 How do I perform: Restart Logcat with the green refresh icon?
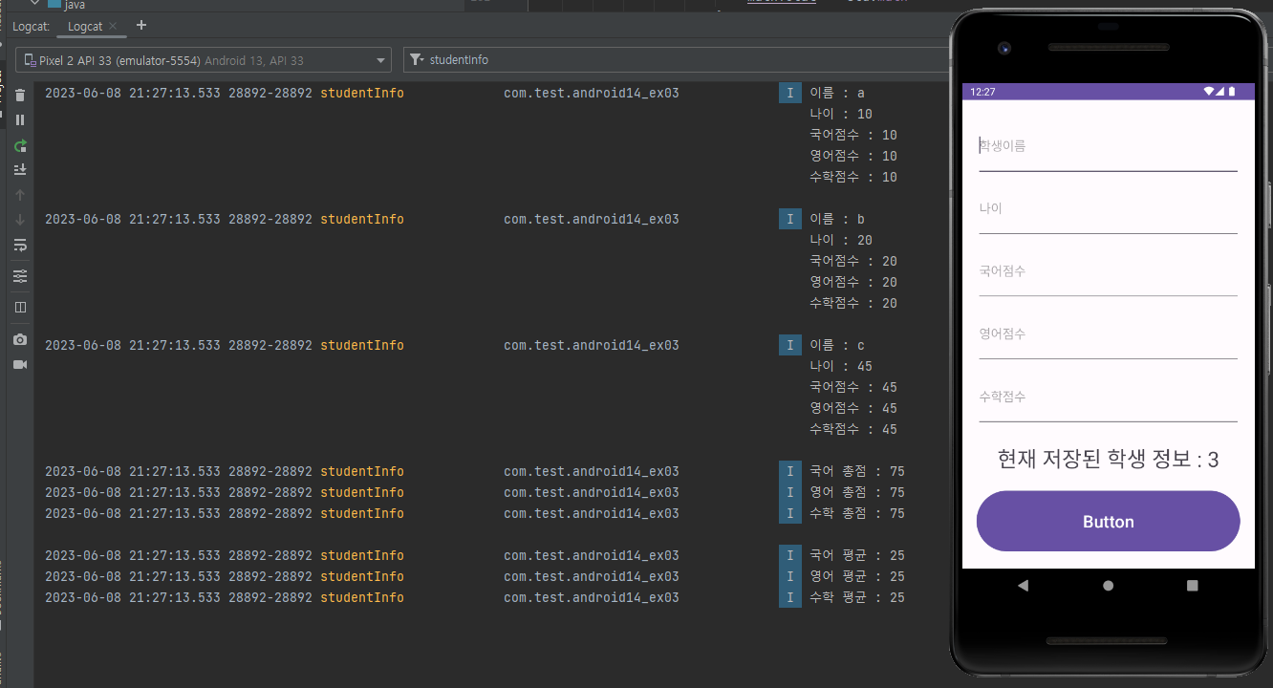coord(20,145)
